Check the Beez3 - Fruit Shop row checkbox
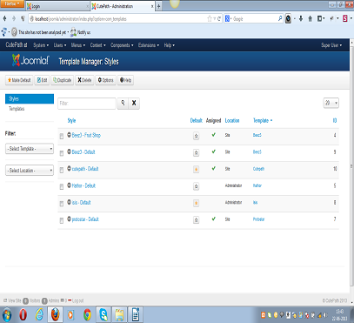The height and width of the screenshot is (323, 354). tap(62, 136)
